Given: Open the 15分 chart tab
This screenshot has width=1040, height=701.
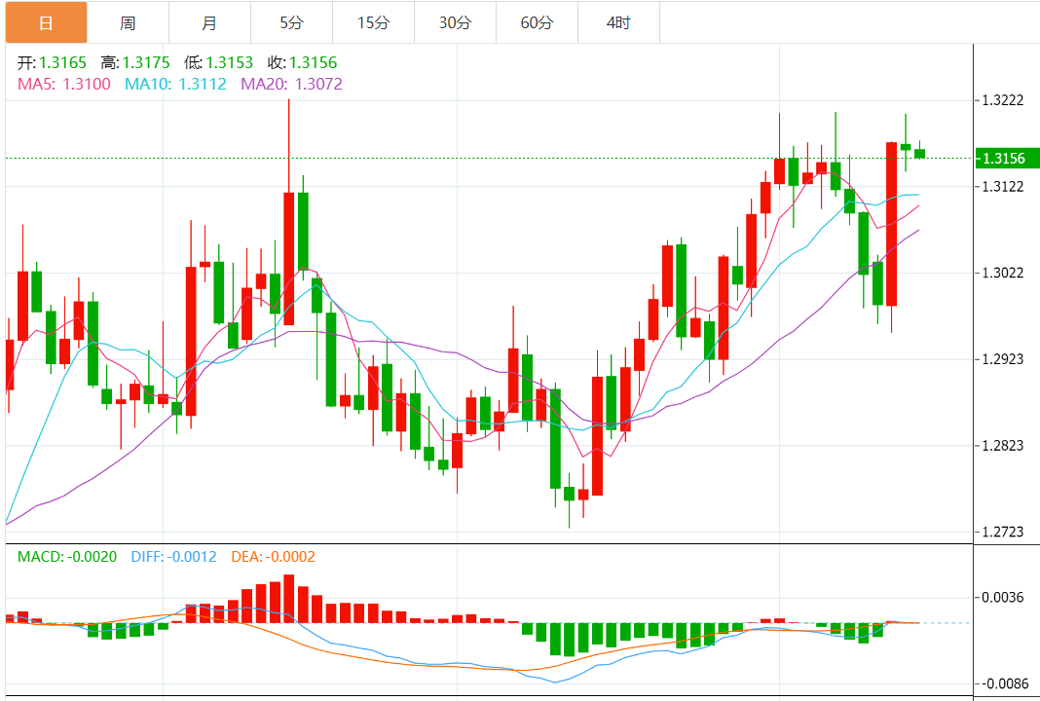Looking at the screenshot, I should (x=373, y=22).
